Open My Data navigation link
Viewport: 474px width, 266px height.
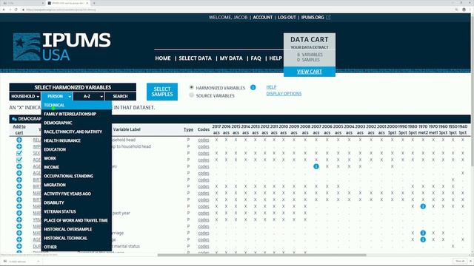[x=231, y=58]
